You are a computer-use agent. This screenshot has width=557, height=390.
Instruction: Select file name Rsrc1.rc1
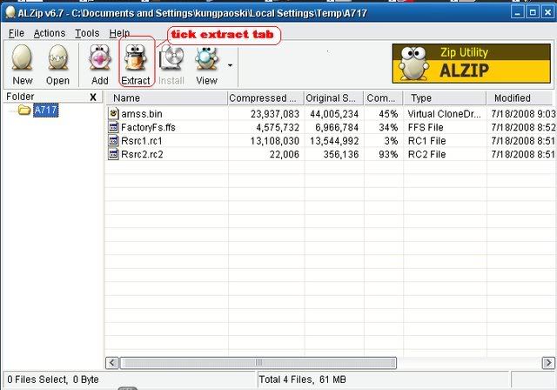(x=142, y=141)
